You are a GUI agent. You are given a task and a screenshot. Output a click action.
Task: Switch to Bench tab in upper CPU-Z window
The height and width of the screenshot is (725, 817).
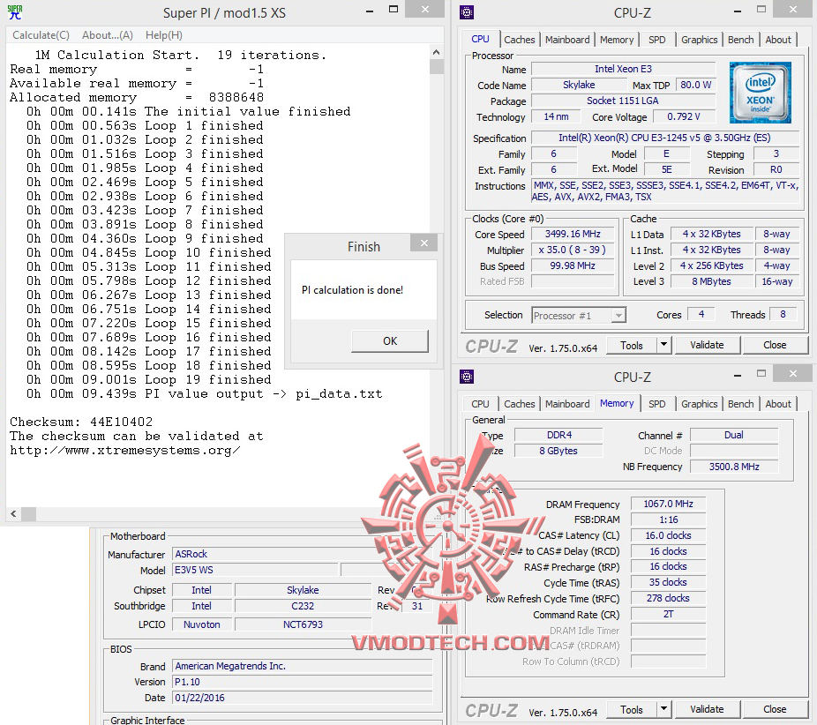click(x=740, y=40)
